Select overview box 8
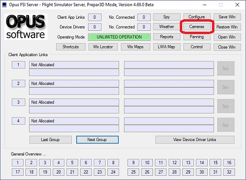The height and width of the screenshot is (180, 246). 113,163
